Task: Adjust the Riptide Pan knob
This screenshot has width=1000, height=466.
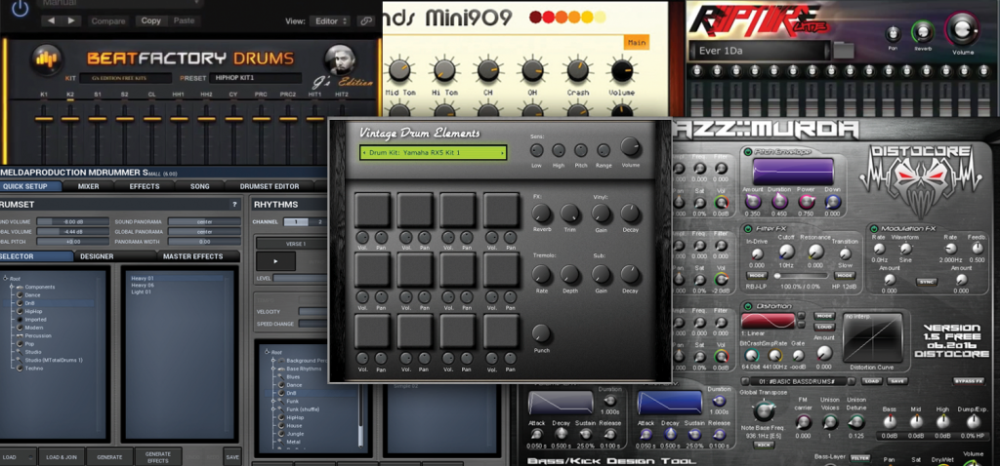Action: 893,34
